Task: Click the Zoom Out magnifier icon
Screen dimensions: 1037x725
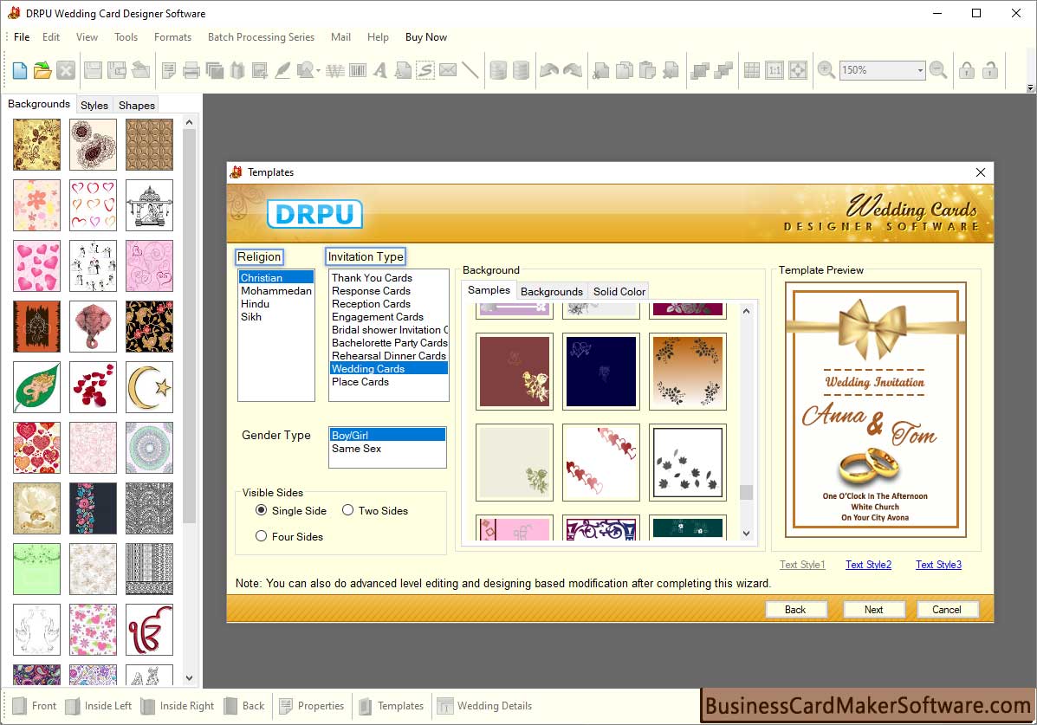Action: 937,70
